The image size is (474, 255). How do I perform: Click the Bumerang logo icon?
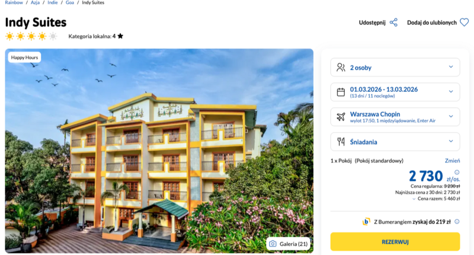366,222
